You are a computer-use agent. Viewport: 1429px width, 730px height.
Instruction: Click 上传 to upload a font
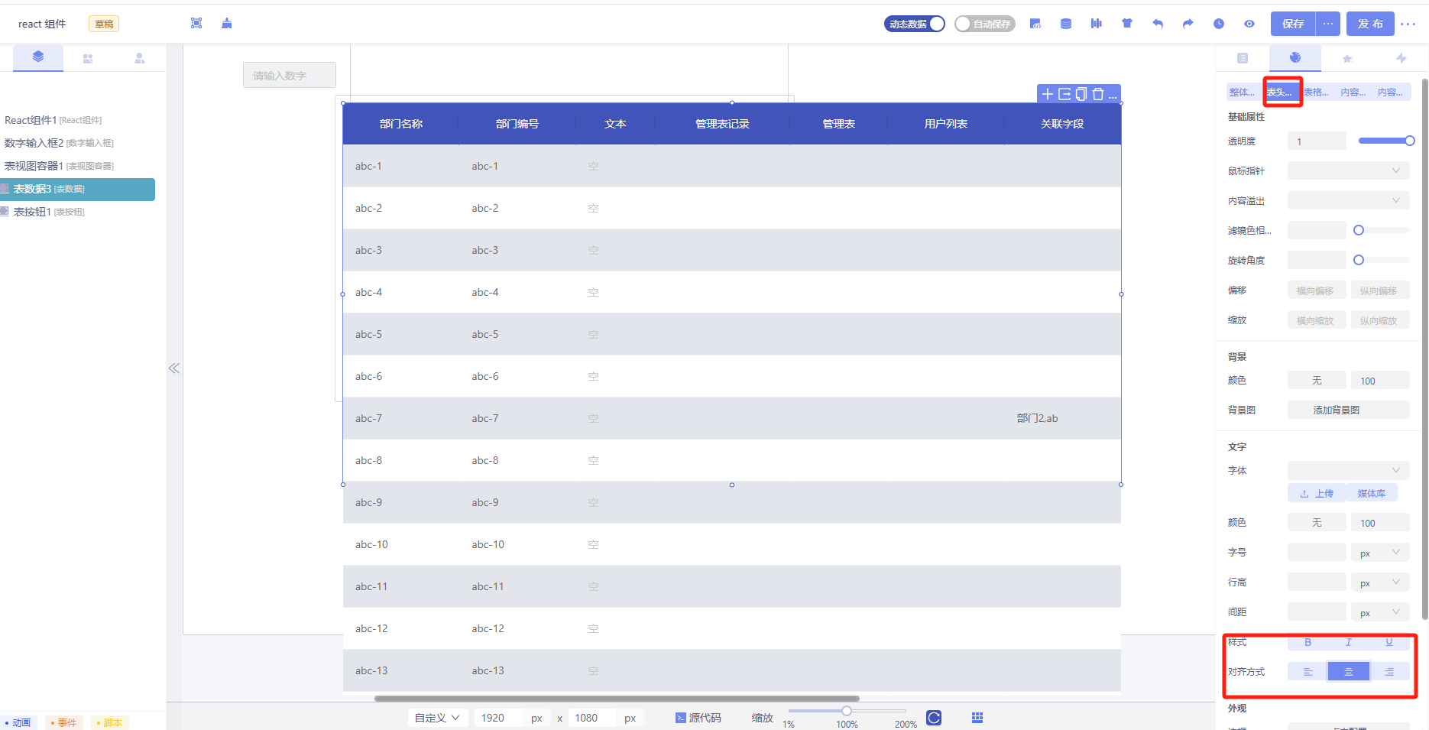point(1317,493)
